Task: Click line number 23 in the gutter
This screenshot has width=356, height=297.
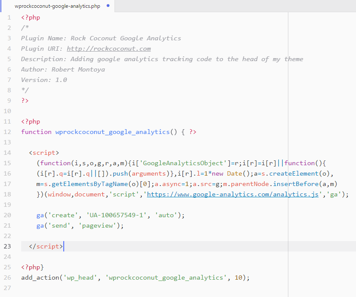Action: (7, 246)
